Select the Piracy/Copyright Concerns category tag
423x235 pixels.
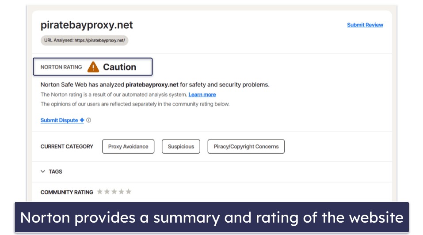click(246, 147)
